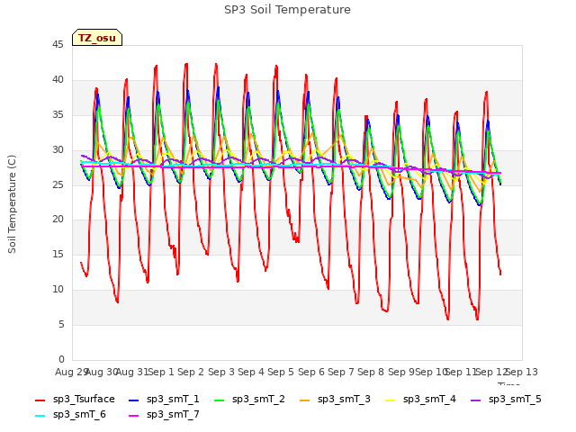Click the 10 y-axis tick label

(58, 290)
